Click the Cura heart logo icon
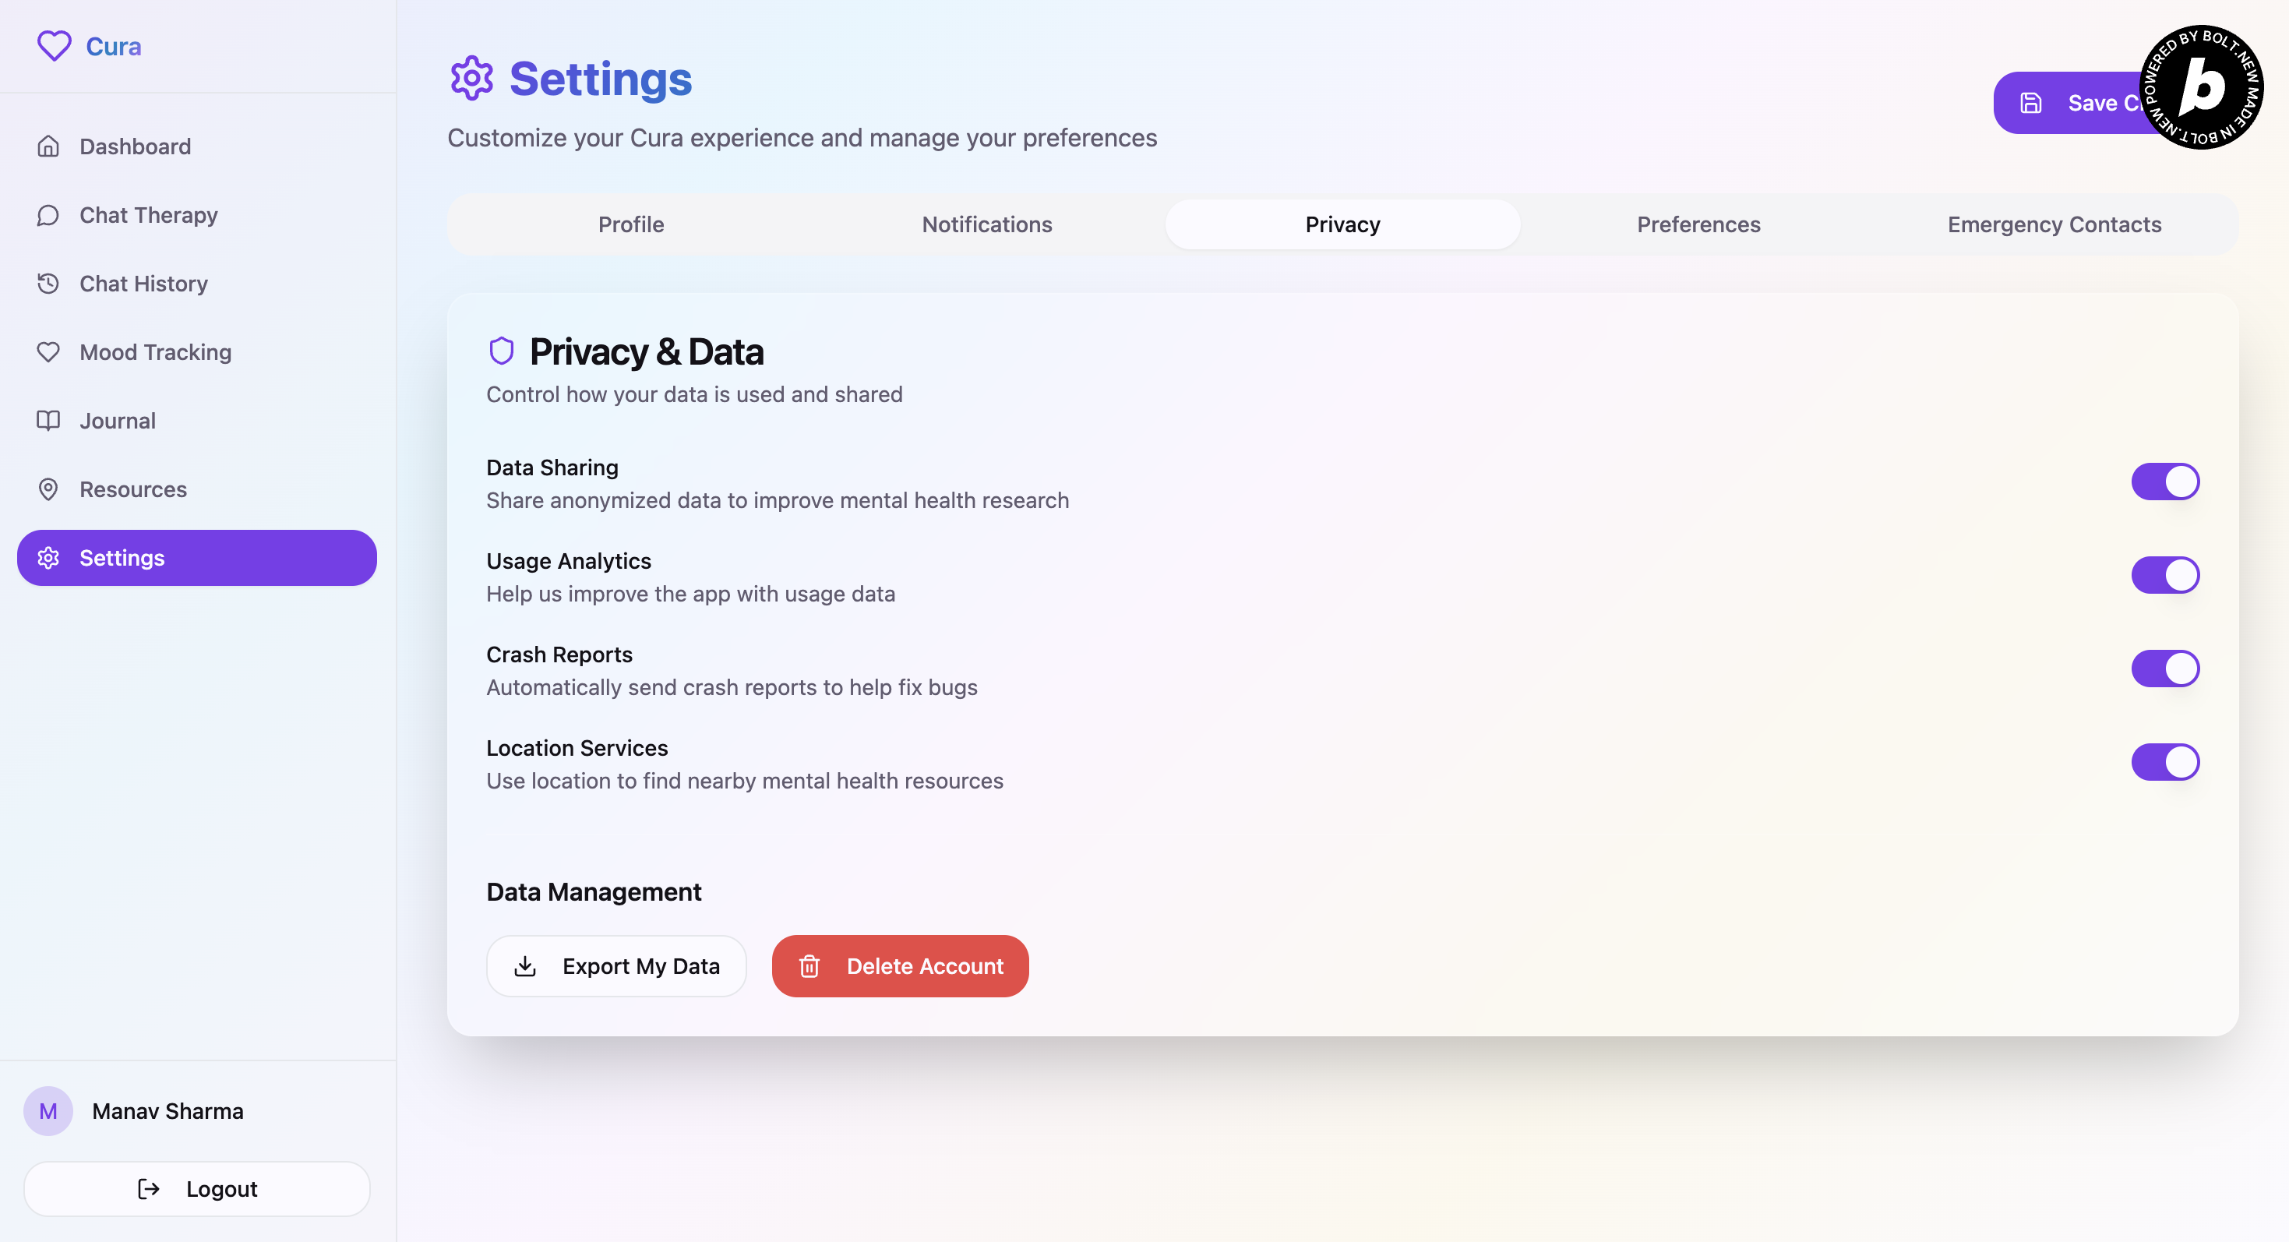 (53, 45)
